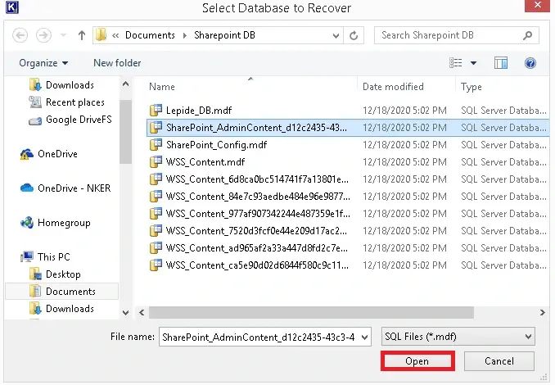Select WSS_Content_ad965af2 file
The height and width of the screenshot is (385, 555).
[x=348, y=248]
